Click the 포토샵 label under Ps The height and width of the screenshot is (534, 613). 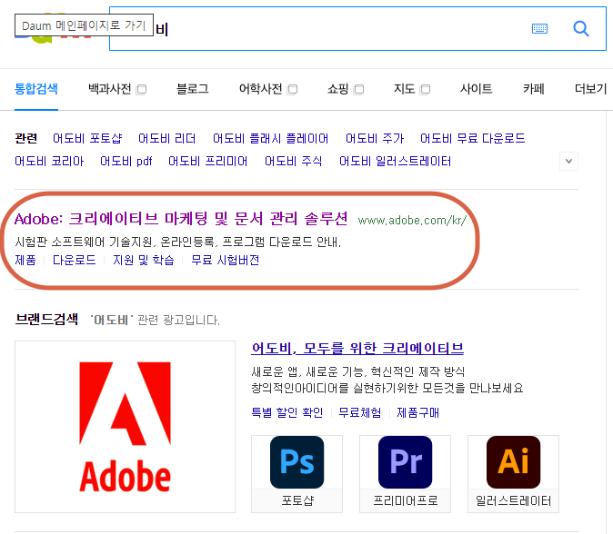297,500
